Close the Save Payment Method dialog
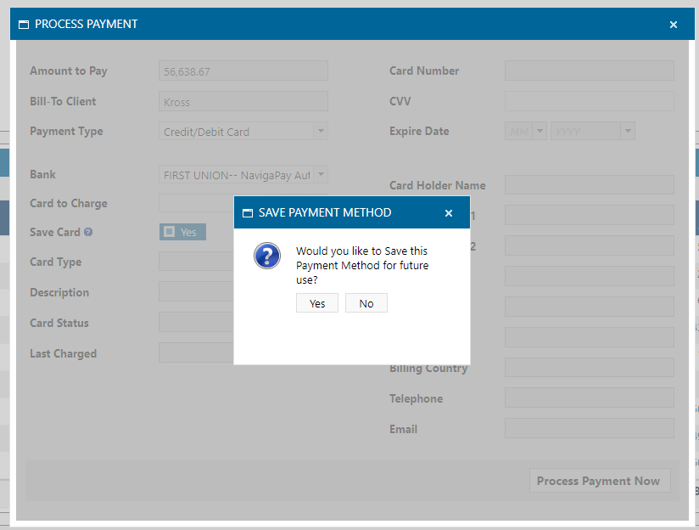The height and width of the screenshot is (530, 699). click(449, 213)
